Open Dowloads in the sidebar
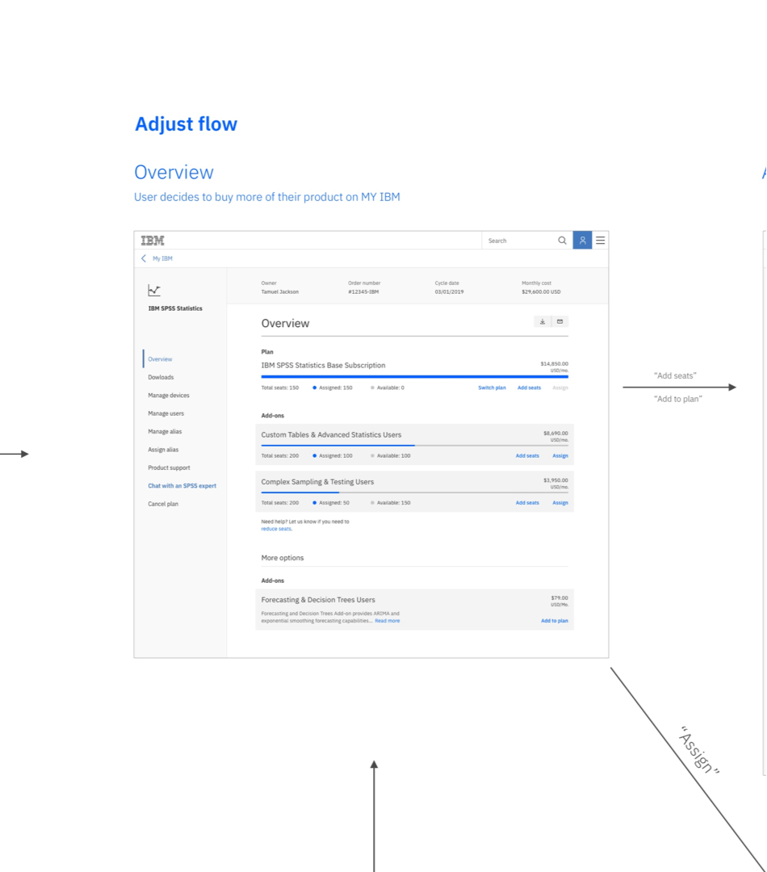The width and height of the screenshot is (767, 872). (161, 377)
